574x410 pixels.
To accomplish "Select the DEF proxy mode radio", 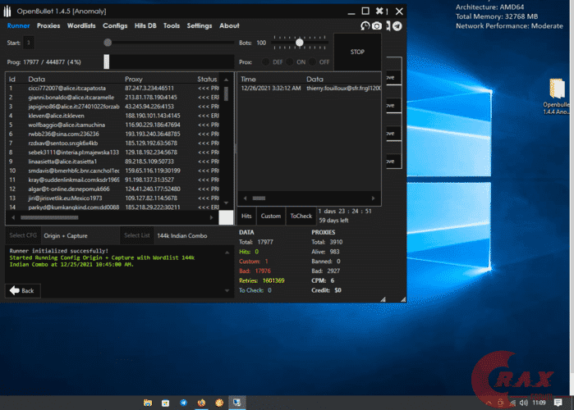I will coord(265,61).
